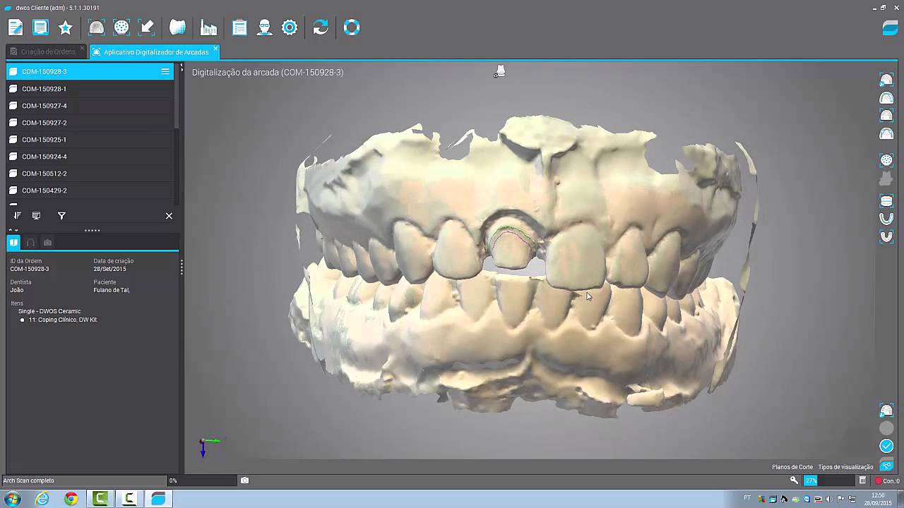Select order COM-150927-4
The width and height of the screenshot is (904, 508).
90,106
